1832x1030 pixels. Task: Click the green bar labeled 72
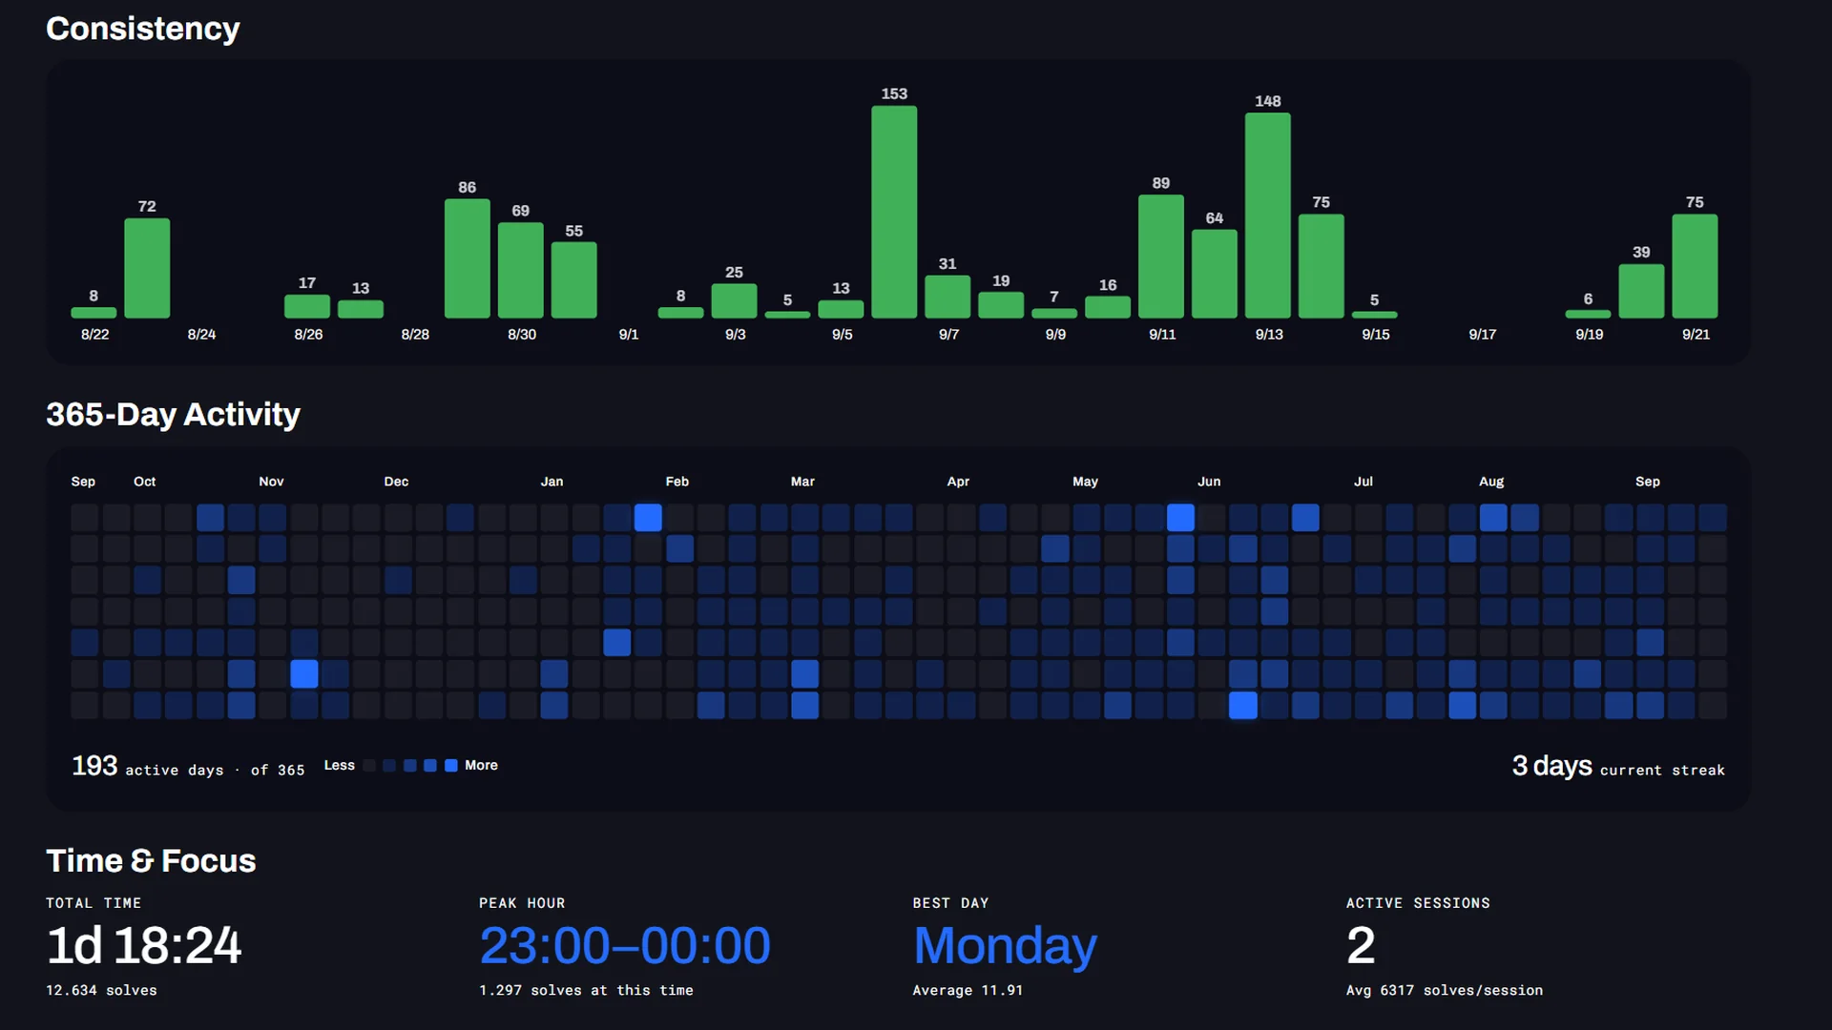pyautogui.click(x=147, y=268)
